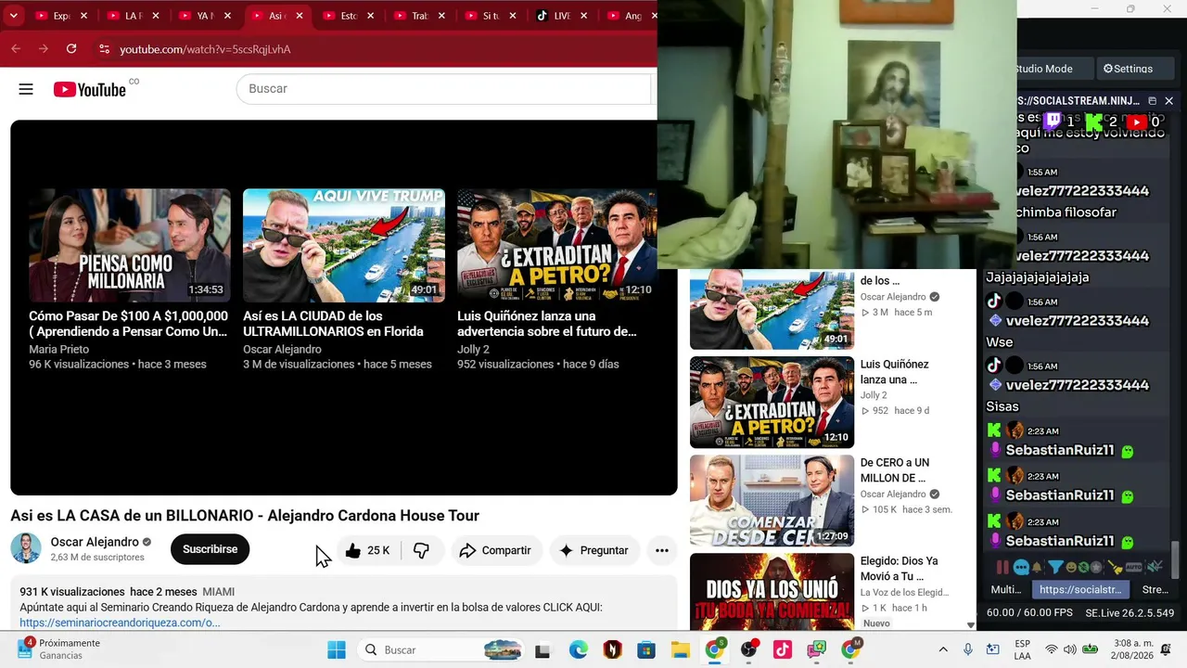Click the Compartir share button

pyautogui.click(x=495, y=550)
